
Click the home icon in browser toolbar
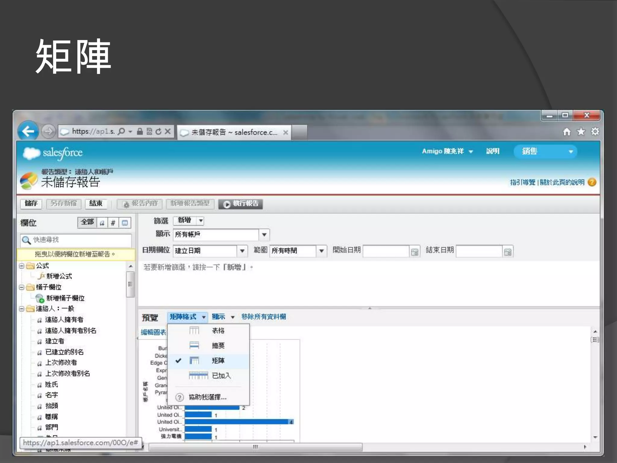pos(567,132)
